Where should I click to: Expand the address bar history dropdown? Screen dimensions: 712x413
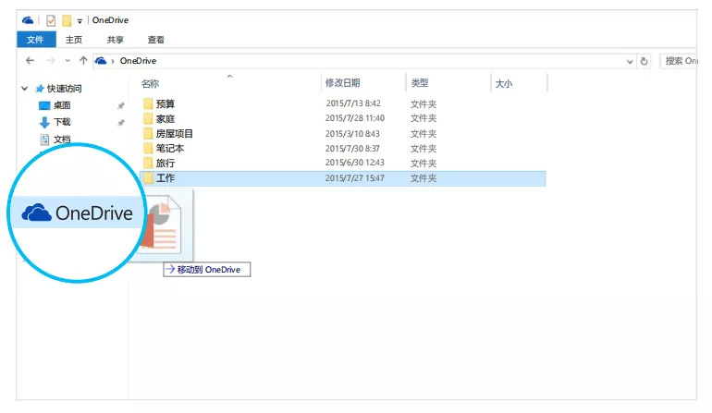pos(630,62)
